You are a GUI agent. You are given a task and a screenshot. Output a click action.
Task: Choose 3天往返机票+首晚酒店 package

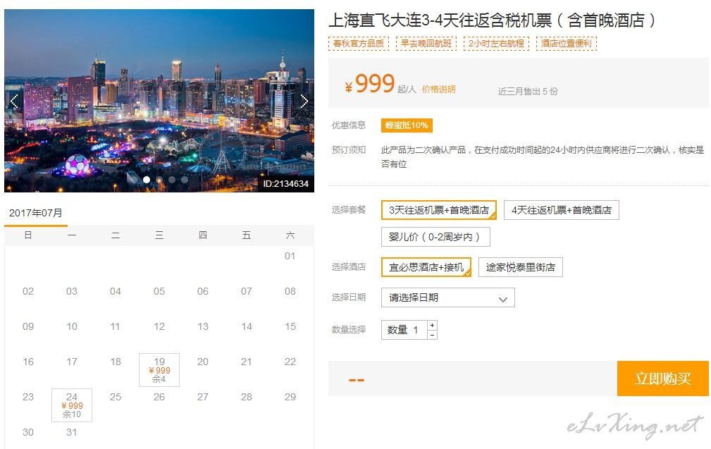439,210
